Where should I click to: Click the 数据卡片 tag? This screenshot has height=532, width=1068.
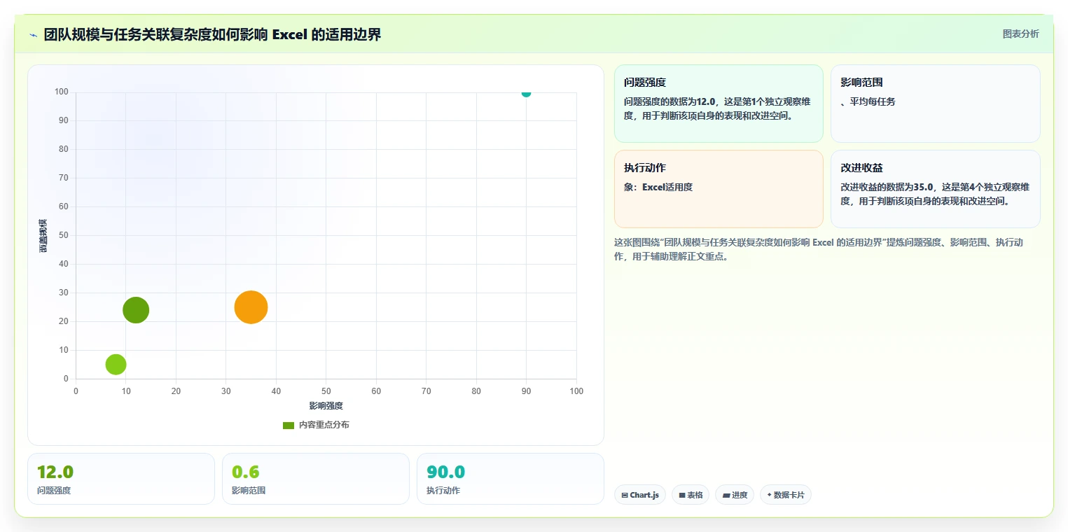786,495
